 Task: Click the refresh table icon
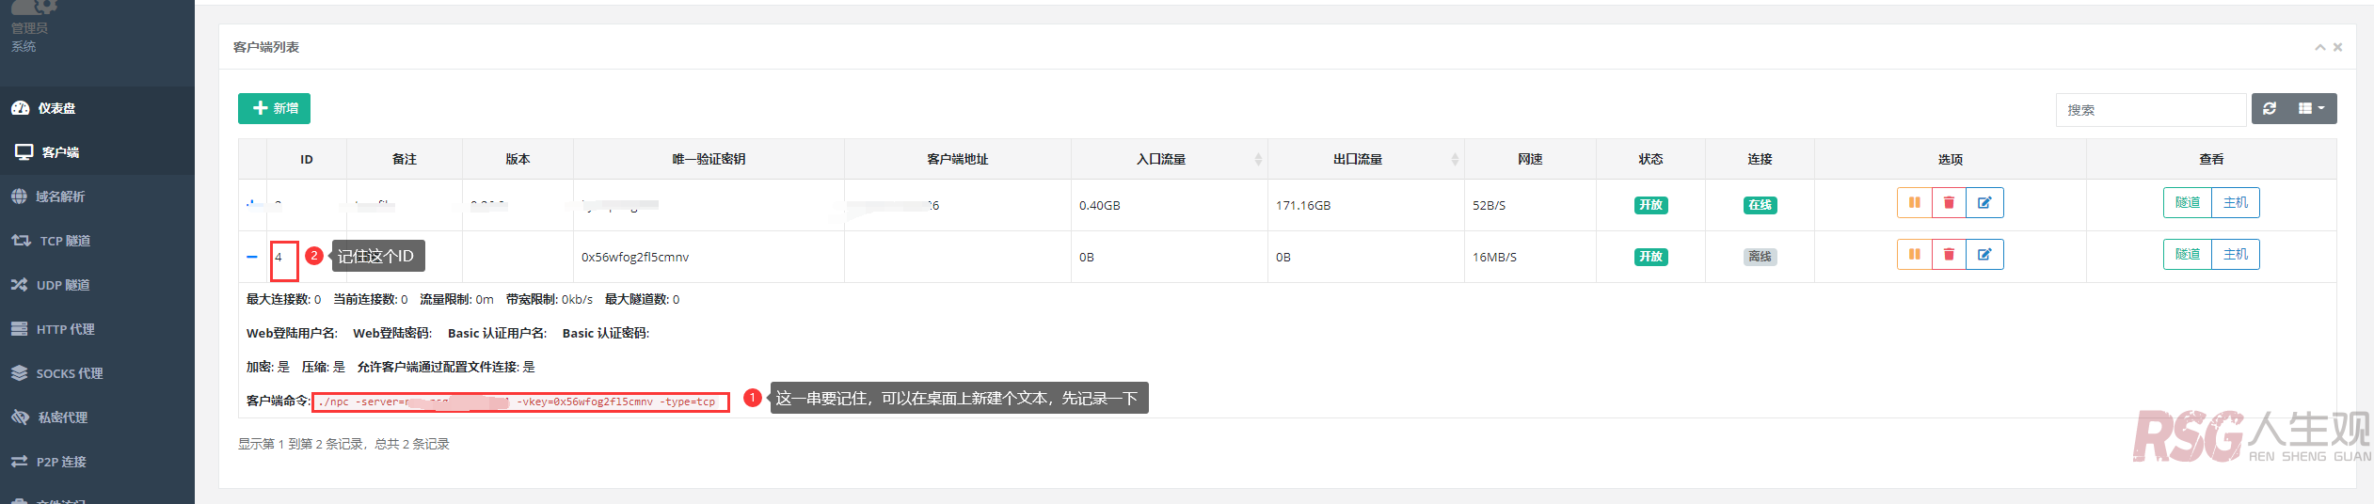click(x=2270, y=109)
